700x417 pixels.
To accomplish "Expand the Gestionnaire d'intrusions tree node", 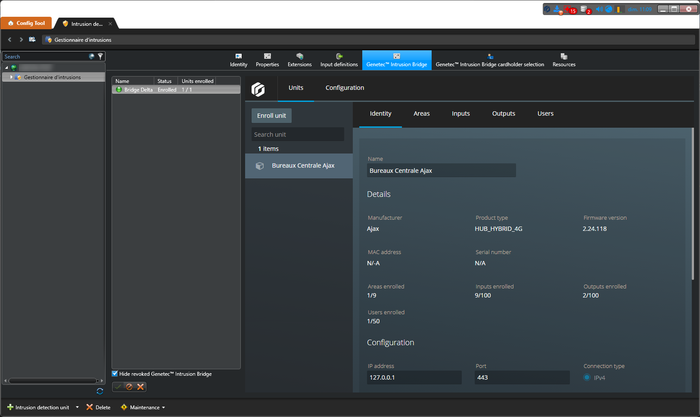I will tap(11, 77).
